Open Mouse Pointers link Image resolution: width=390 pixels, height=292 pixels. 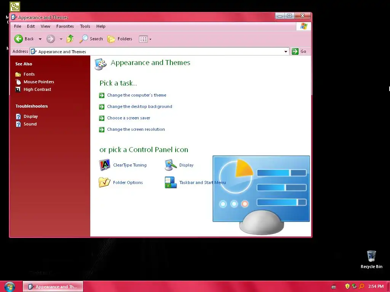point(39,82)
